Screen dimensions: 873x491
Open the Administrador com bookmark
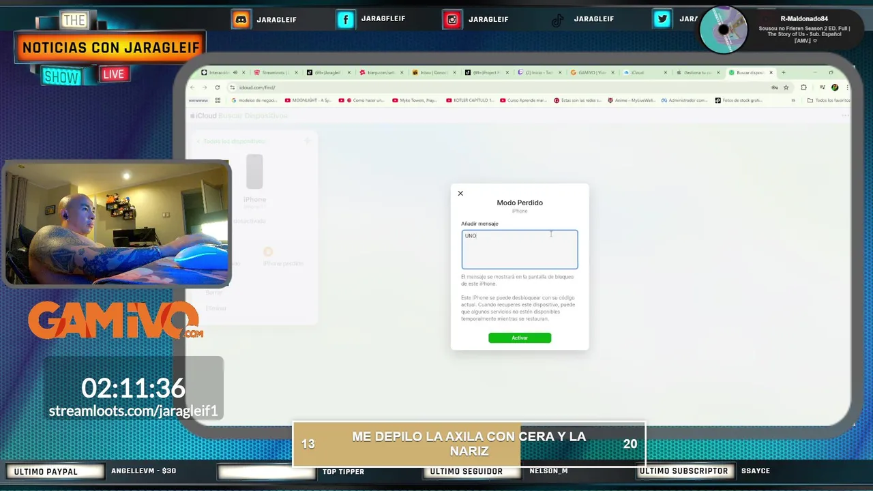click(x=684, y=100)
